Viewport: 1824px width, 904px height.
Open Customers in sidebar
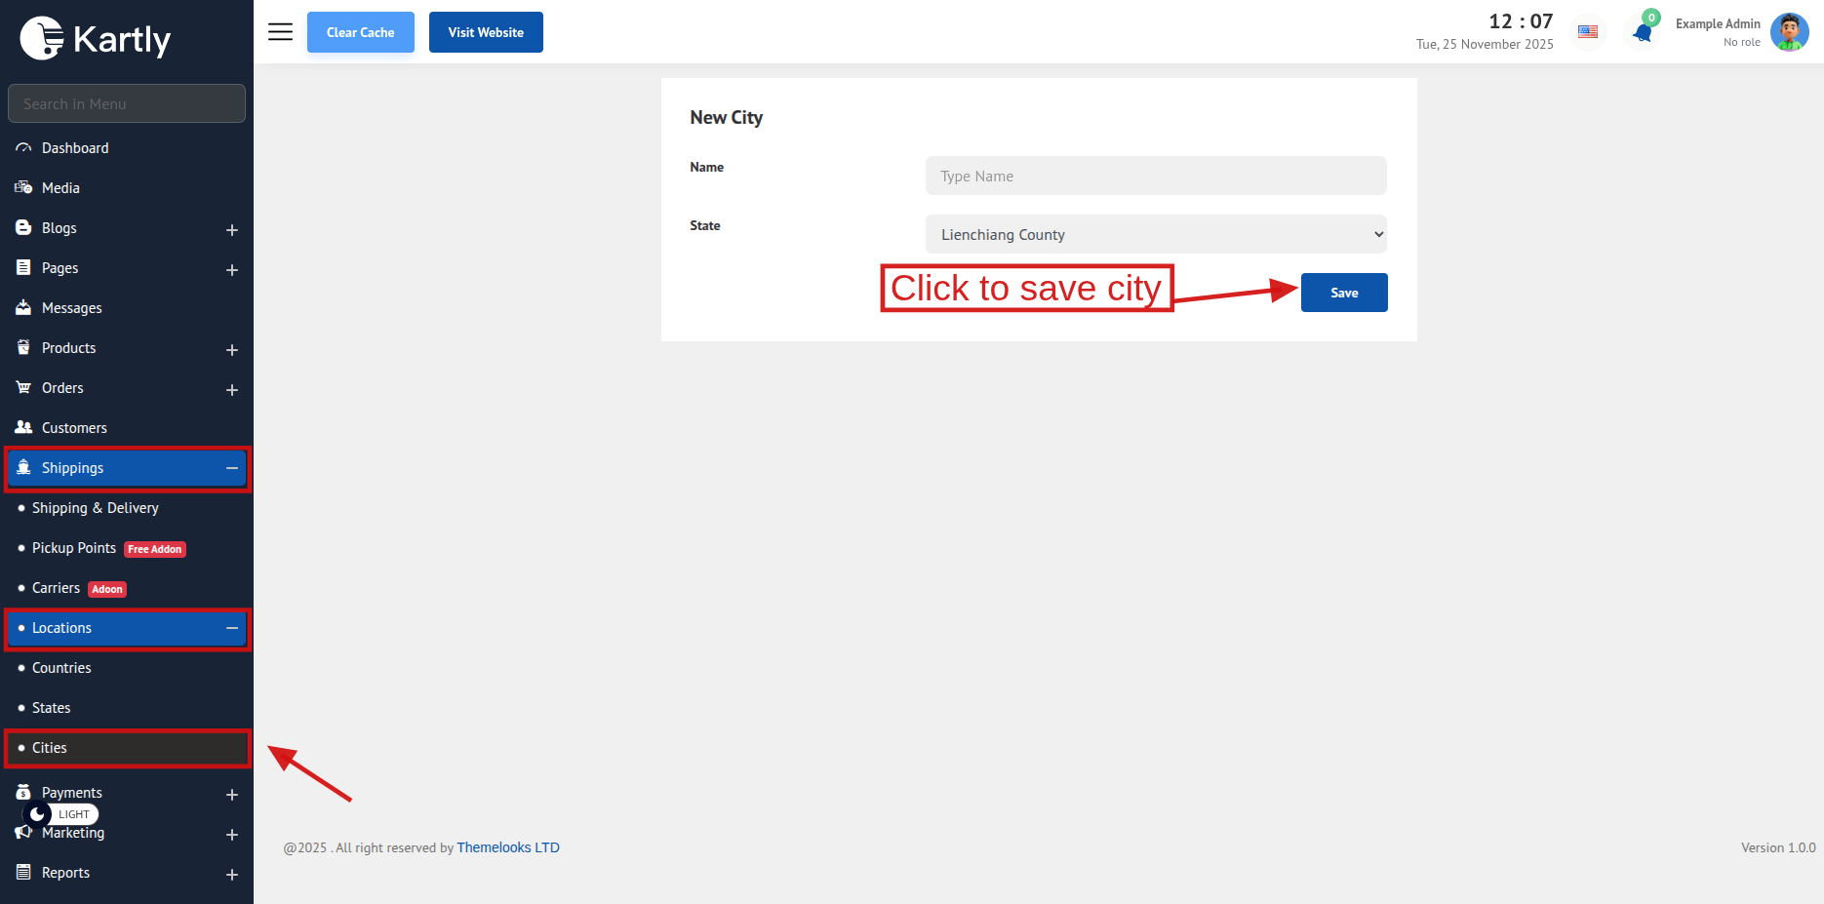coord(74,428)
